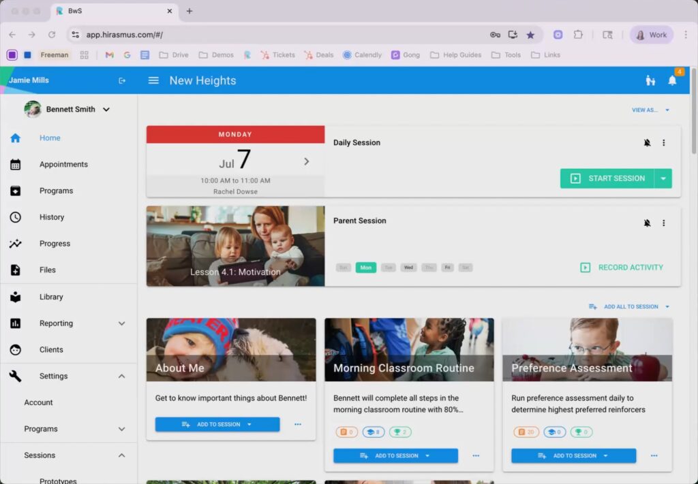The image size is (698, 484).
Task: Toggle Daily Session muted notification bell
Action: (x=647, y=143)
